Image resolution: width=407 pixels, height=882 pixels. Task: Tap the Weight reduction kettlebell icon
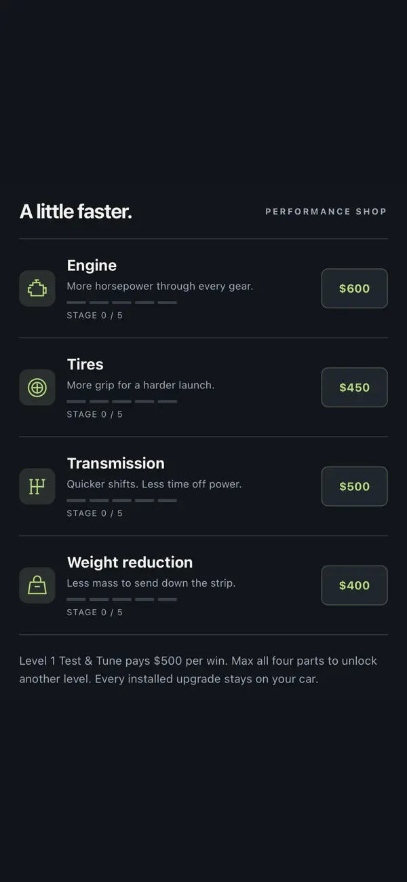coord(37,585)
